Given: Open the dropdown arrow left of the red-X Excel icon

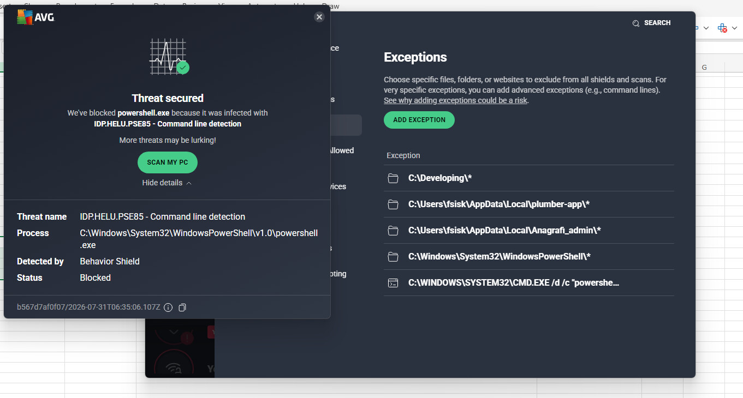Looking at the screenshot, I should click(706, 28).
